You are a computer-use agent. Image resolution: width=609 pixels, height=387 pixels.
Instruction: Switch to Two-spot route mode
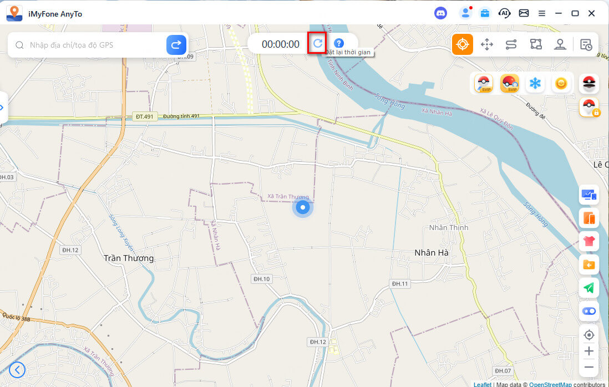(x=511, y=44)
